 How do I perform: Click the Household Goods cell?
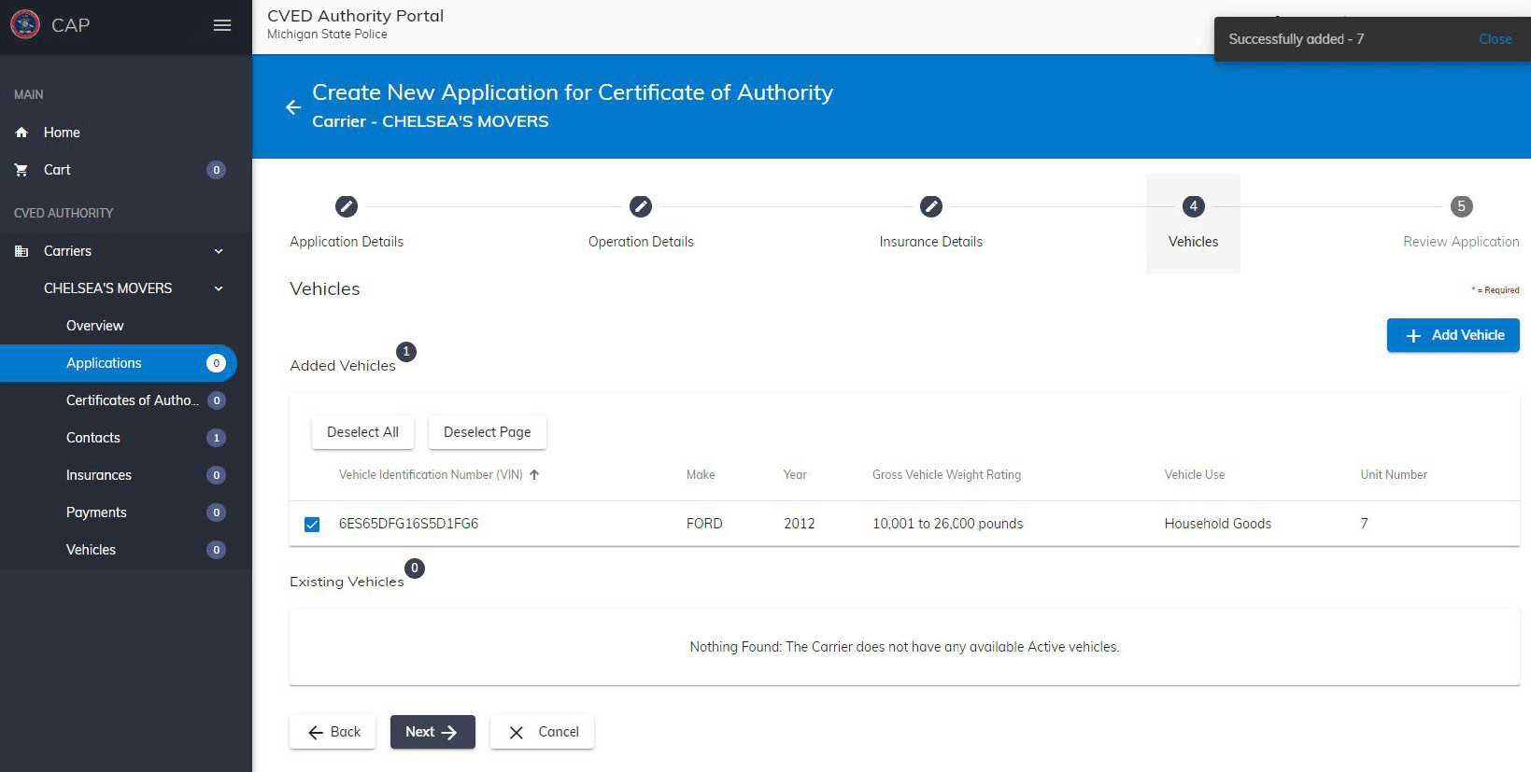[1217, 524]
